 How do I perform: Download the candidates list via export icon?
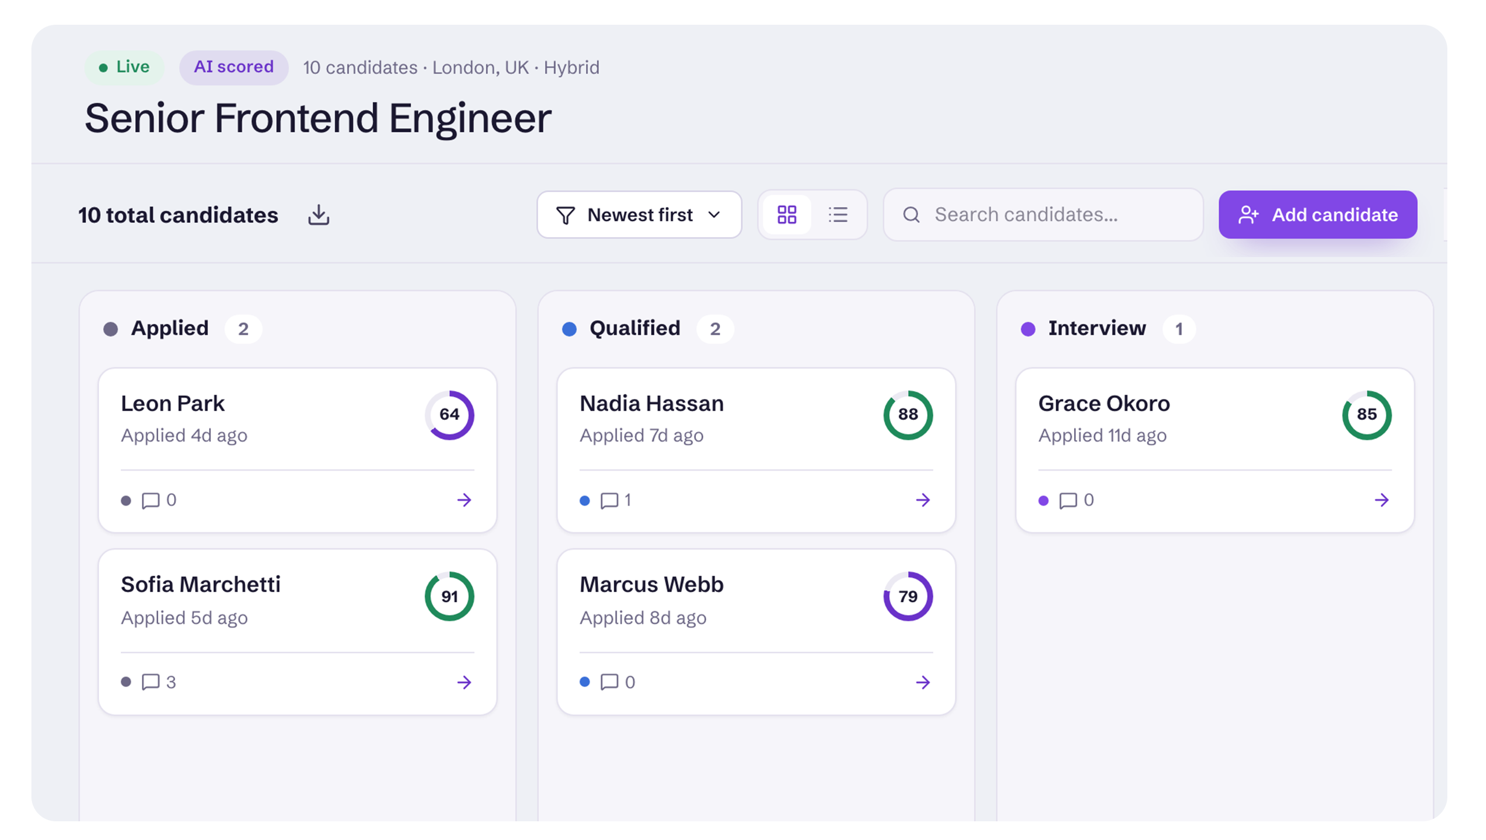point(318,215)
